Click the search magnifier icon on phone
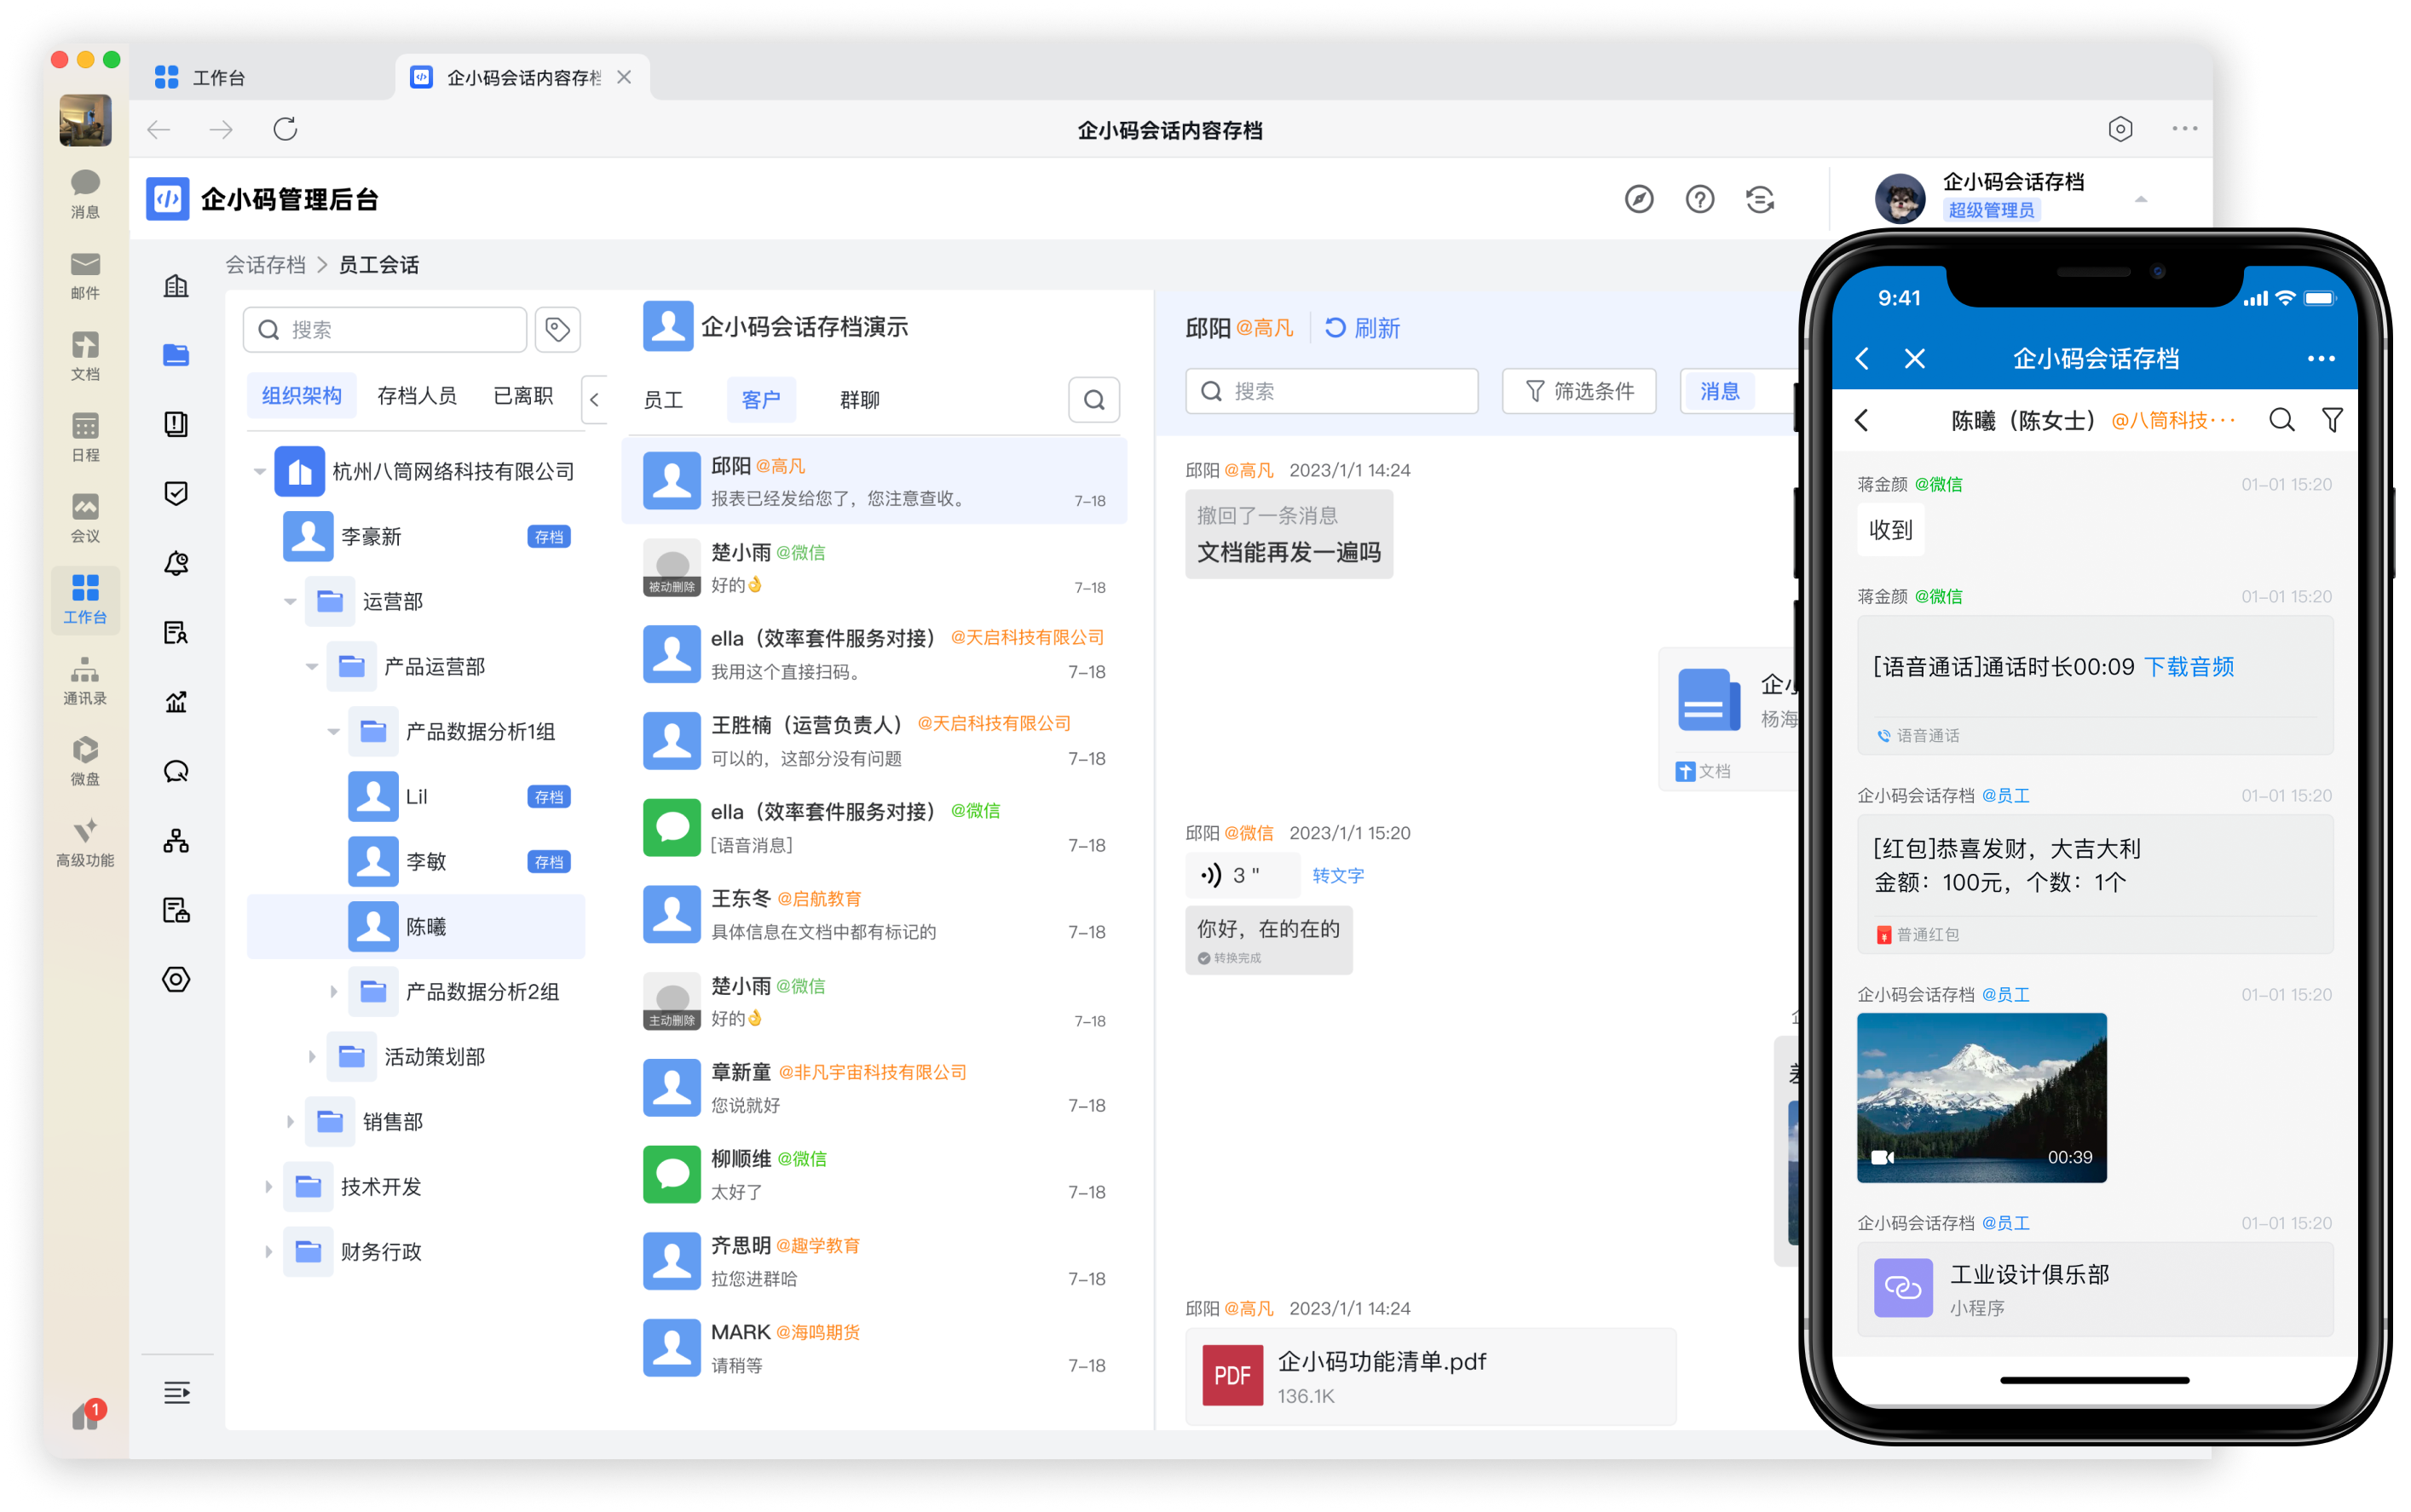 (x=2281, y=420)
